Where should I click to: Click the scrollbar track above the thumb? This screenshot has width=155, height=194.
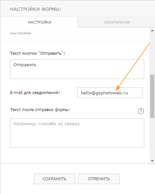[152, 53]
